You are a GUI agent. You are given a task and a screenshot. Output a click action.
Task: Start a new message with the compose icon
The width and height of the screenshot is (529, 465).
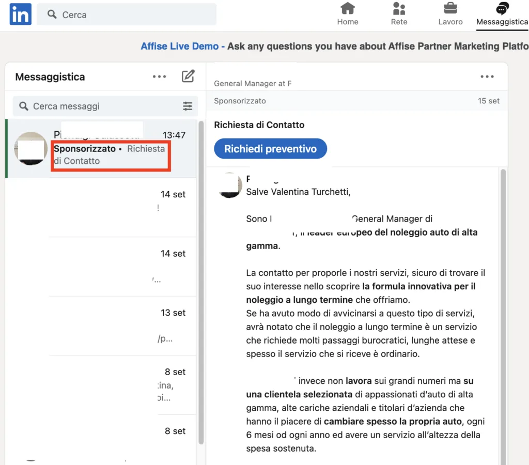coord(188,76)
